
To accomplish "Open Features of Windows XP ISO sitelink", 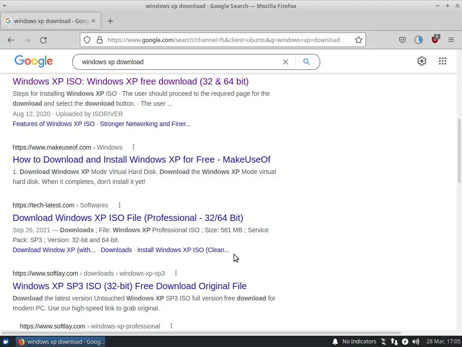I will tap(54, 124).
